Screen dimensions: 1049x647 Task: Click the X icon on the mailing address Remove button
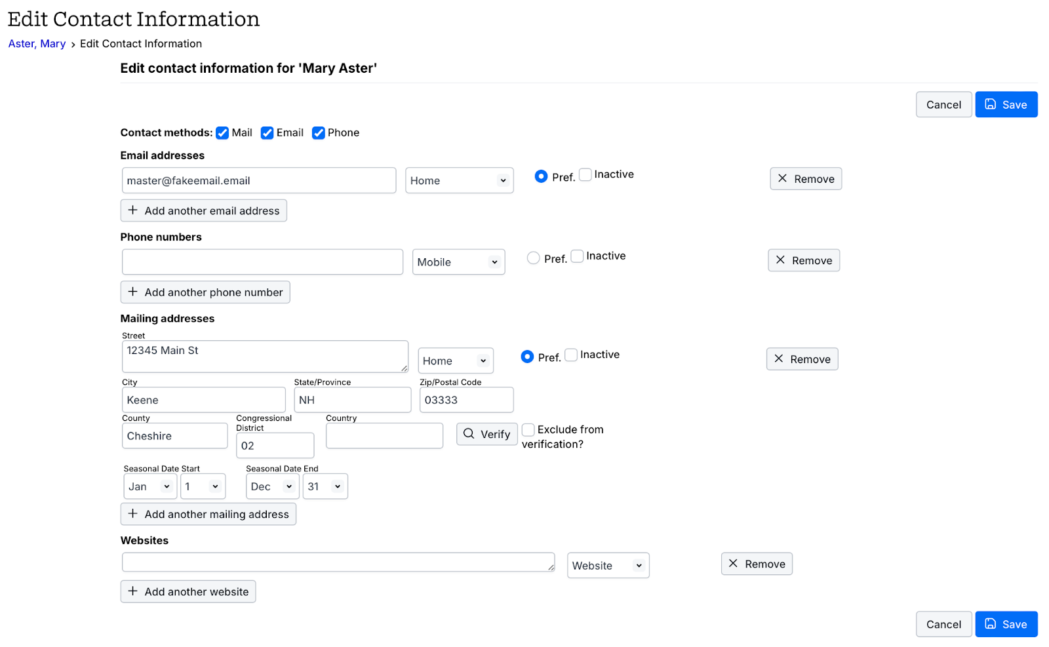[x=778, y=359]
